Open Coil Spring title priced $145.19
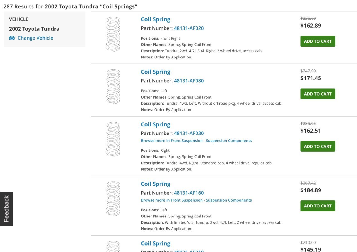 (x=155, y=243)
